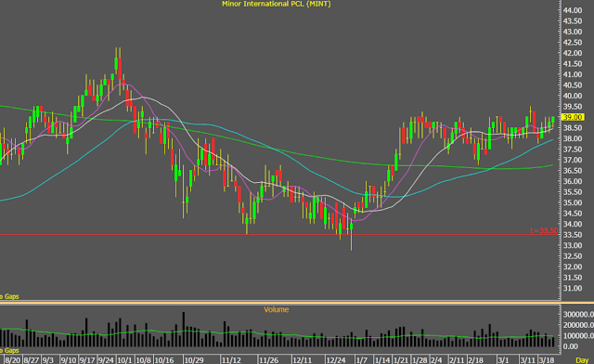This screenshot has height=364, width=594.
Task: Select the 3/1 date marker
Action: click(x=503, y=360)
